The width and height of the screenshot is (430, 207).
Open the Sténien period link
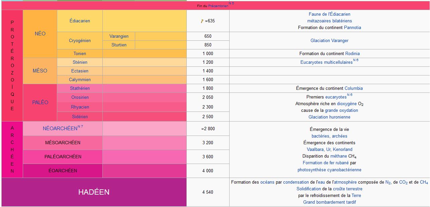pos(80,62)
